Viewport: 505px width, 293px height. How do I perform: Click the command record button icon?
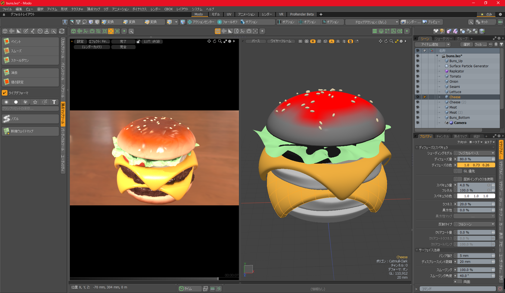coord(500,289)
